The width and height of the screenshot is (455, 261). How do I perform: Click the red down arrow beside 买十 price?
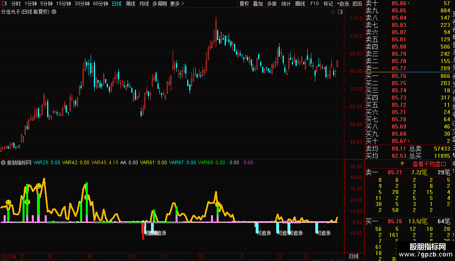pos(409,141)
